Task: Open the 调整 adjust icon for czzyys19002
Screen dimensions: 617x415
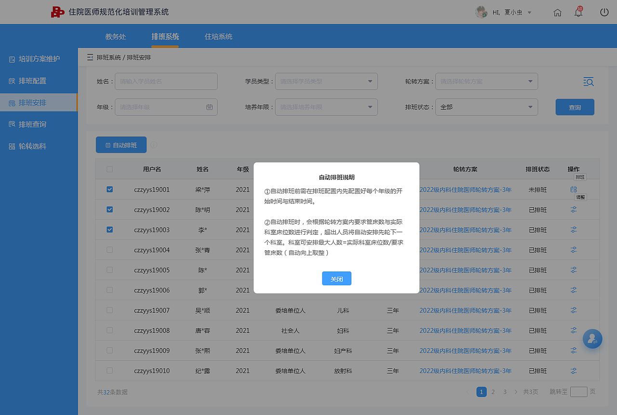Action: (574, 209)
